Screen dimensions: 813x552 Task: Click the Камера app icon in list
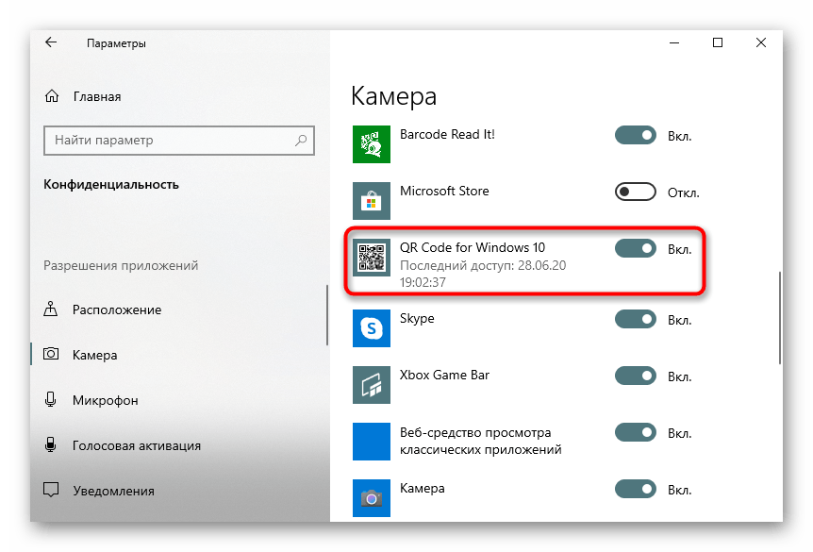coord(372,498)
